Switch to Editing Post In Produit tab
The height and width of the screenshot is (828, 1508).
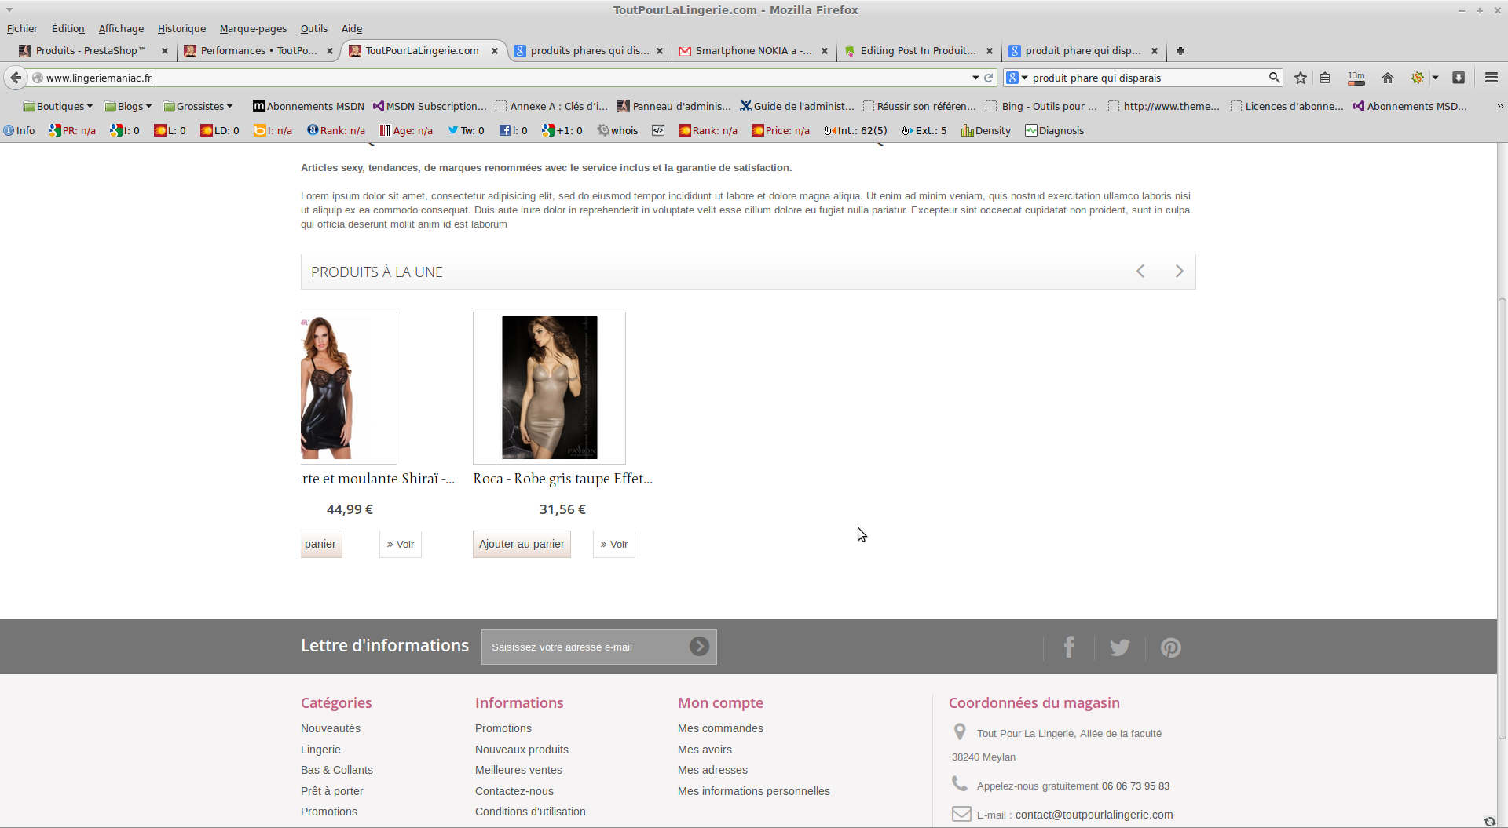click(917, 51)
